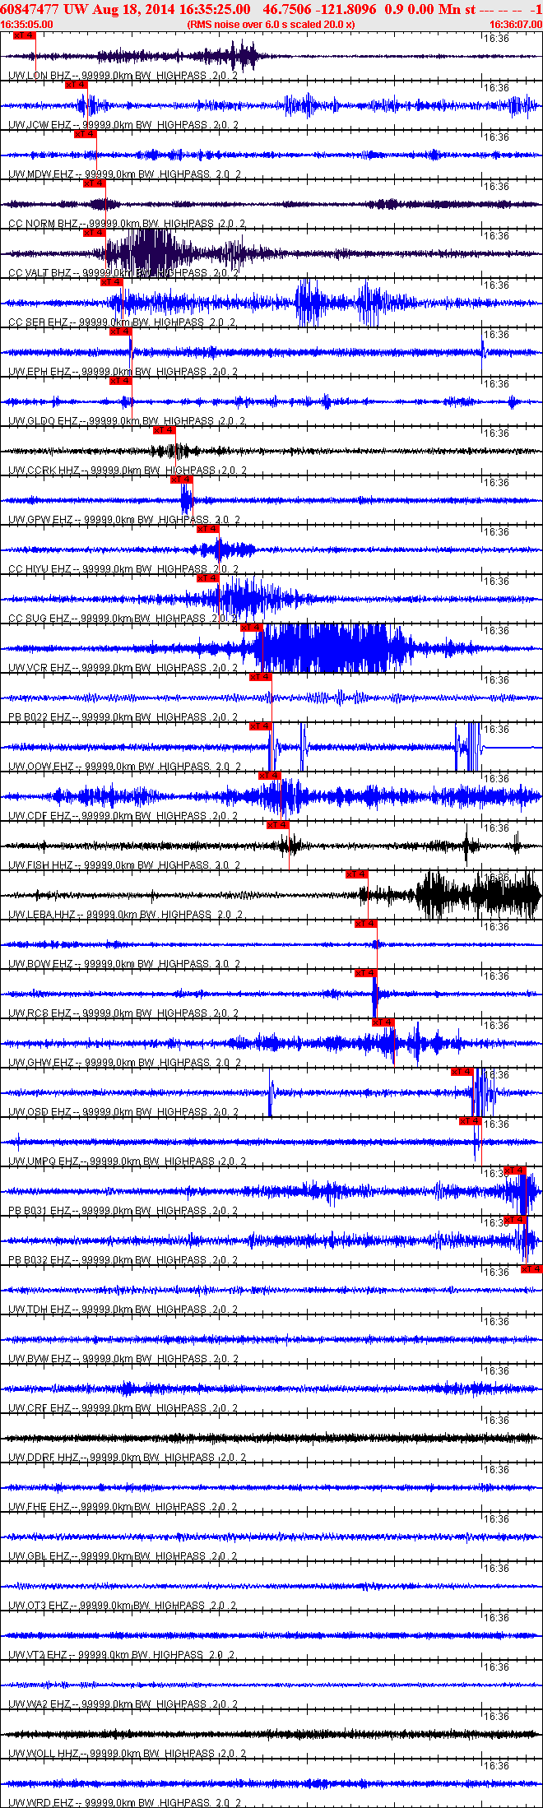The width and height of the screenshot is (543, 1808).
Task: Click the pick marker on CC.HIYU trace
Action: (x=207, y=529)
